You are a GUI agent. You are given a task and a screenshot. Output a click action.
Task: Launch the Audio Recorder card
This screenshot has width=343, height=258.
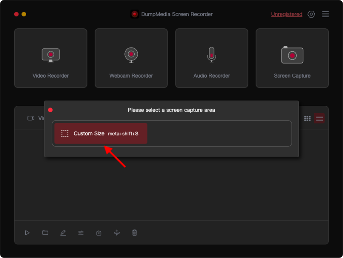coord(212,58)
